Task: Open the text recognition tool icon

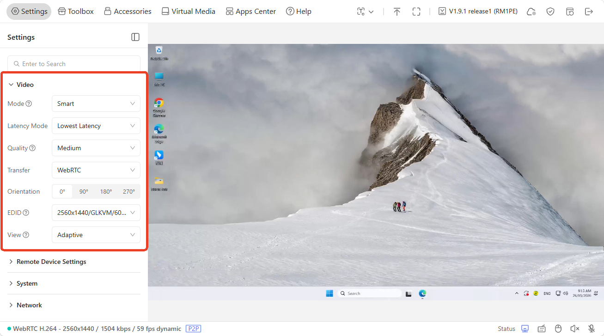Action: [361, 12]
